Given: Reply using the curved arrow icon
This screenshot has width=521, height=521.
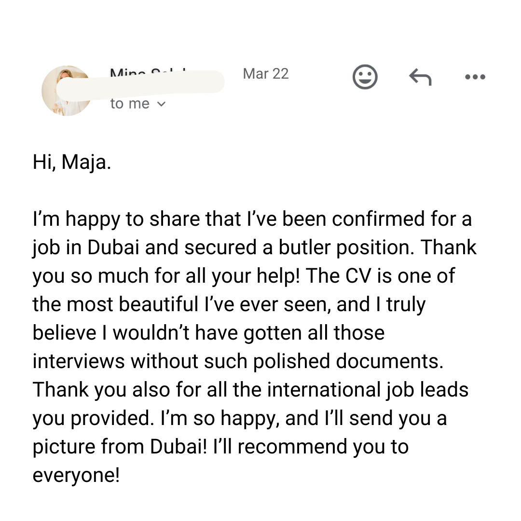Looking at the screenshot, I should [420, 77].
